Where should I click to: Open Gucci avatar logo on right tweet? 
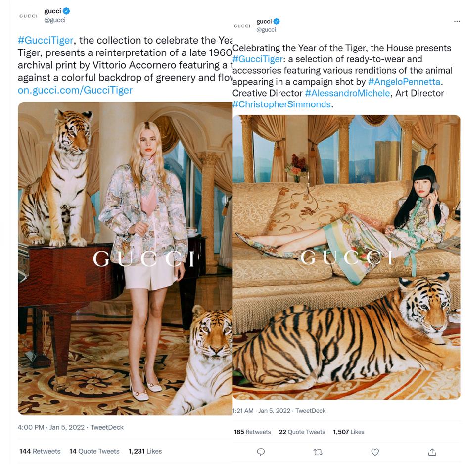242,26
